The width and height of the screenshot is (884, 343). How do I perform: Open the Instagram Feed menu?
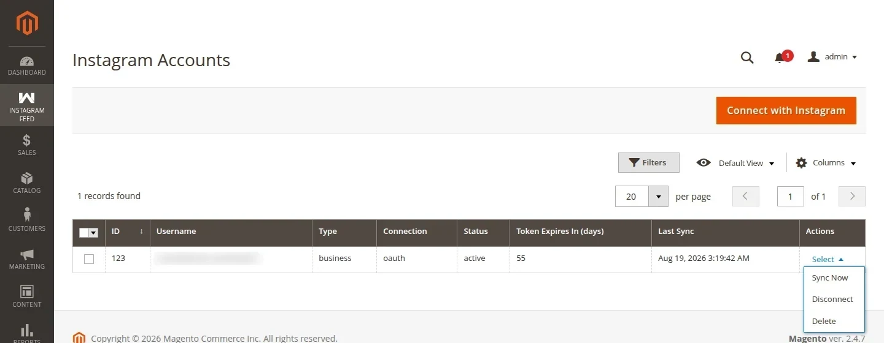click(27, 105)
